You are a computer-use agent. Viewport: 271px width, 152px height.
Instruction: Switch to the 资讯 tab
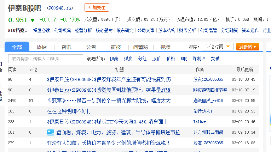point(67,47)
